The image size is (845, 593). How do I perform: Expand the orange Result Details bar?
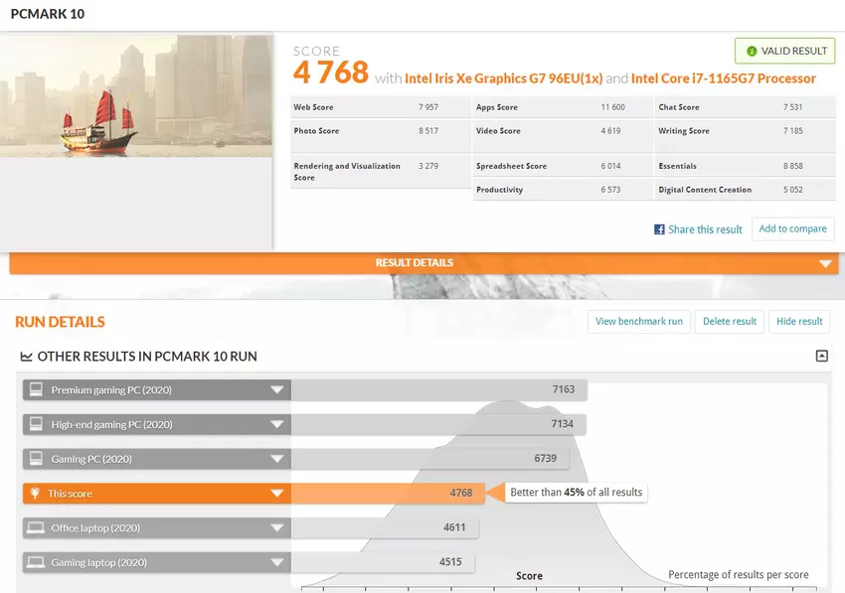(823, 263)
